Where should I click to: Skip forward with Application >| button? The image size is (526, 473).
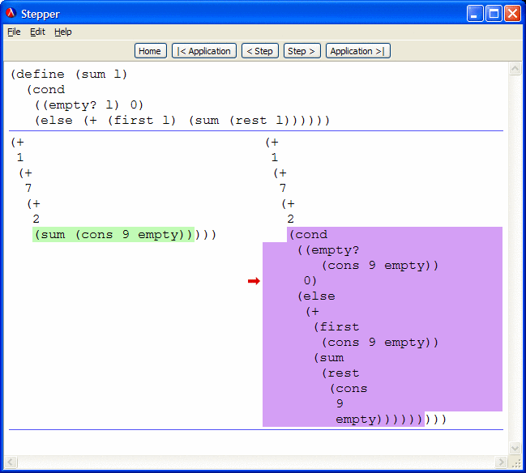point(358,51)
